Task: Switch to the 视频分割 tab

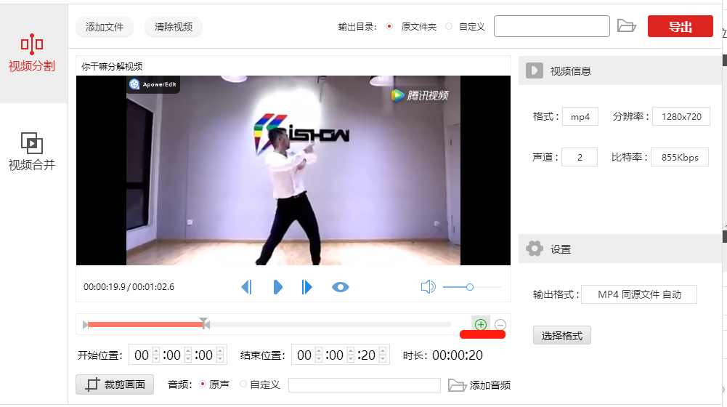Action: [32, 53]
